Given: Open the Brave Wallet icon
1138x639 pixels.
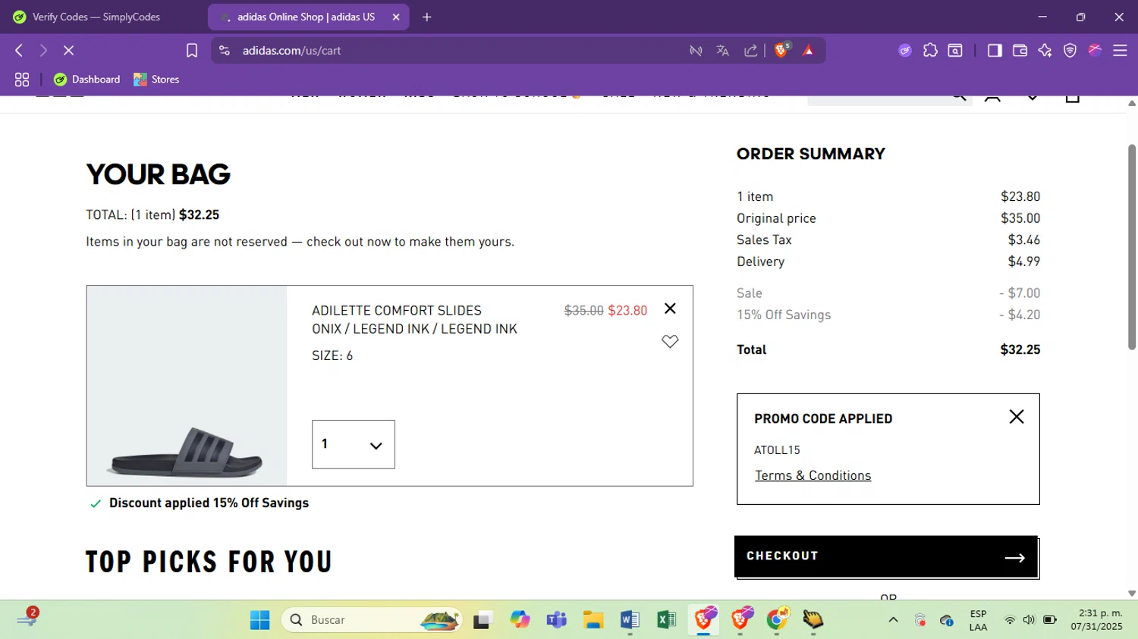Looking at the screenshot, I should coord(1020,51).
